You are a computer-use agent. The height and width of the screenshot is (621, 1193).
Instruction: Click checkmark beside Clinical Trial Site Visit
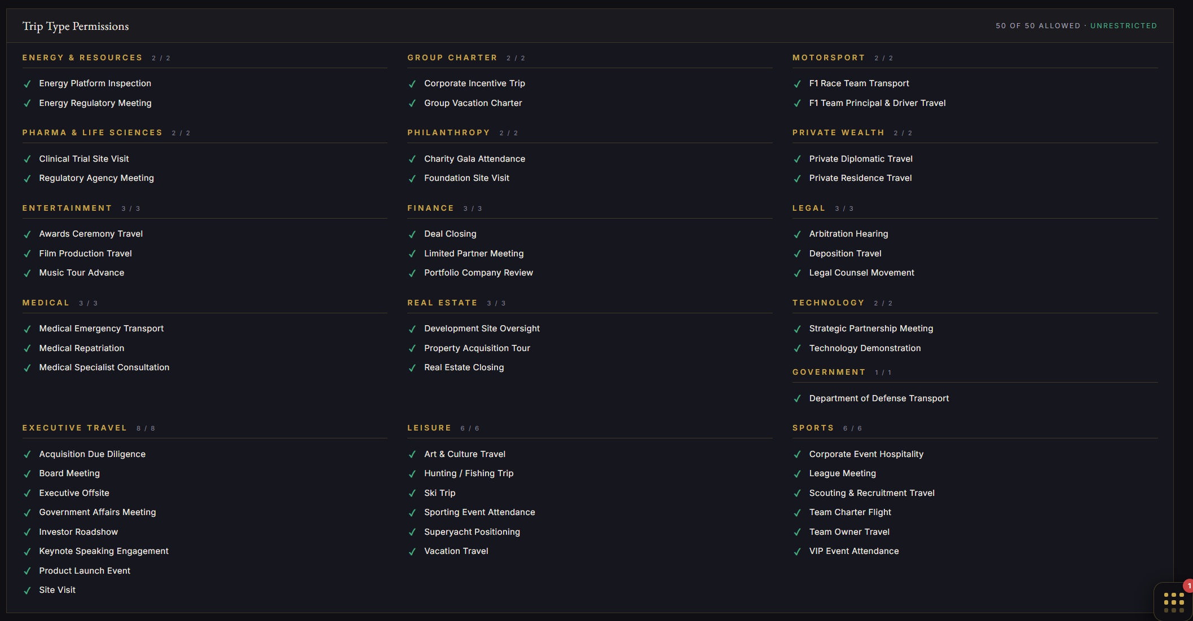click(27, 159)
